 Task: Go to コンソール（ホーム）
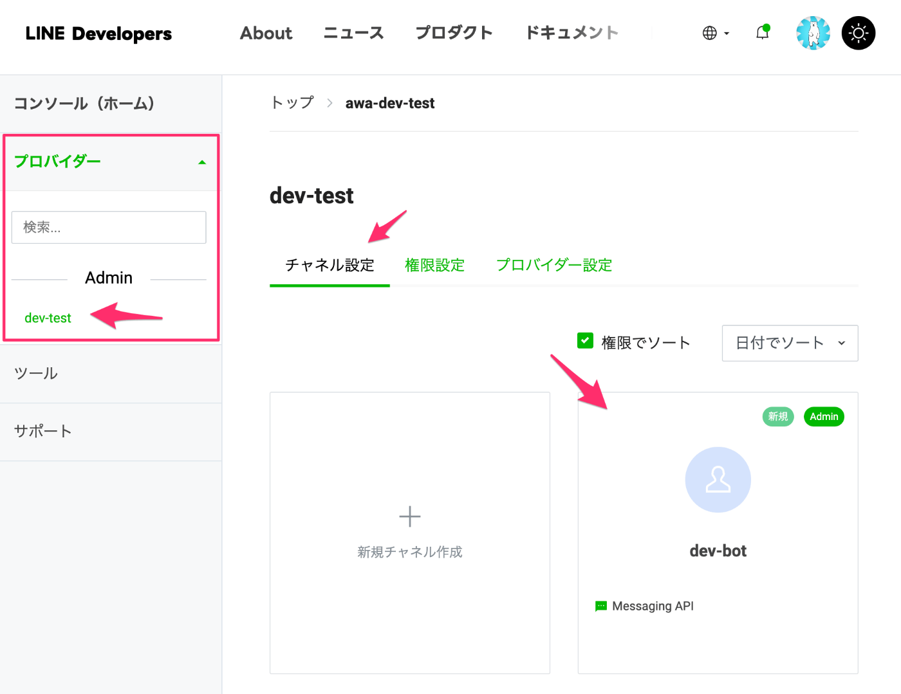coord(84,103)
